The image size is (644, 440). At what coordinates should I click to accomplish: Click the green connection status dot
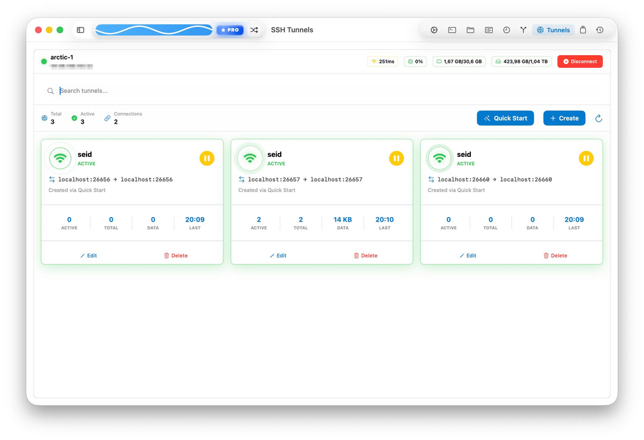pyautogui.click(x=44, y=61)
